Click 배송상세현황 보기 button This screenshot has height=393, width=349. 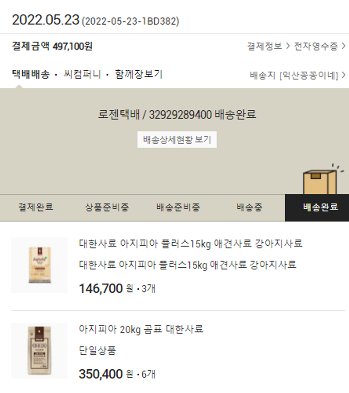coord(177,140)
